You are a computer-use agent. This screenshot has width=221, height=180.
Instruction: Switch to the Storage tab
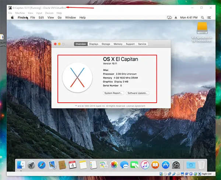coord(106,44)
